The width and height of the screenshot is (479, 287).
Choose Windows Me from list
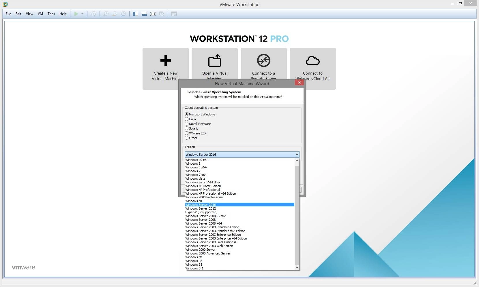click(240, 257)
